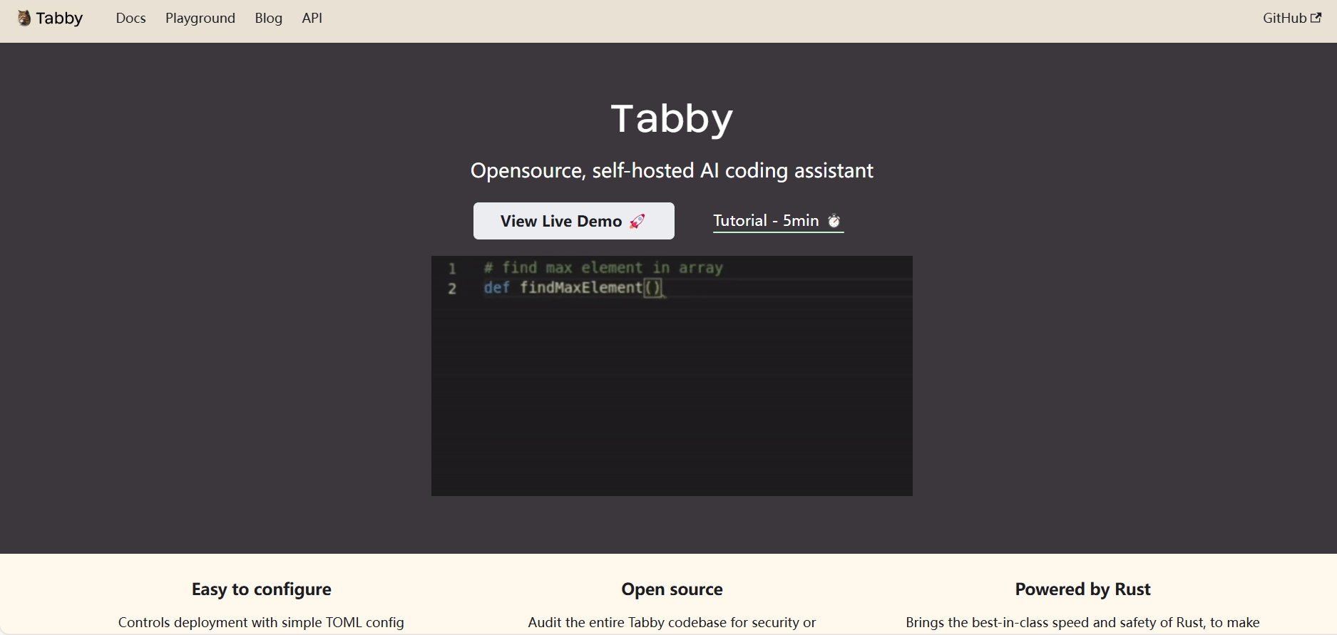1337x635 pixels.
Task: Click the stopwatch icon beside Tutorial
Action: click(x=834, y=221)
